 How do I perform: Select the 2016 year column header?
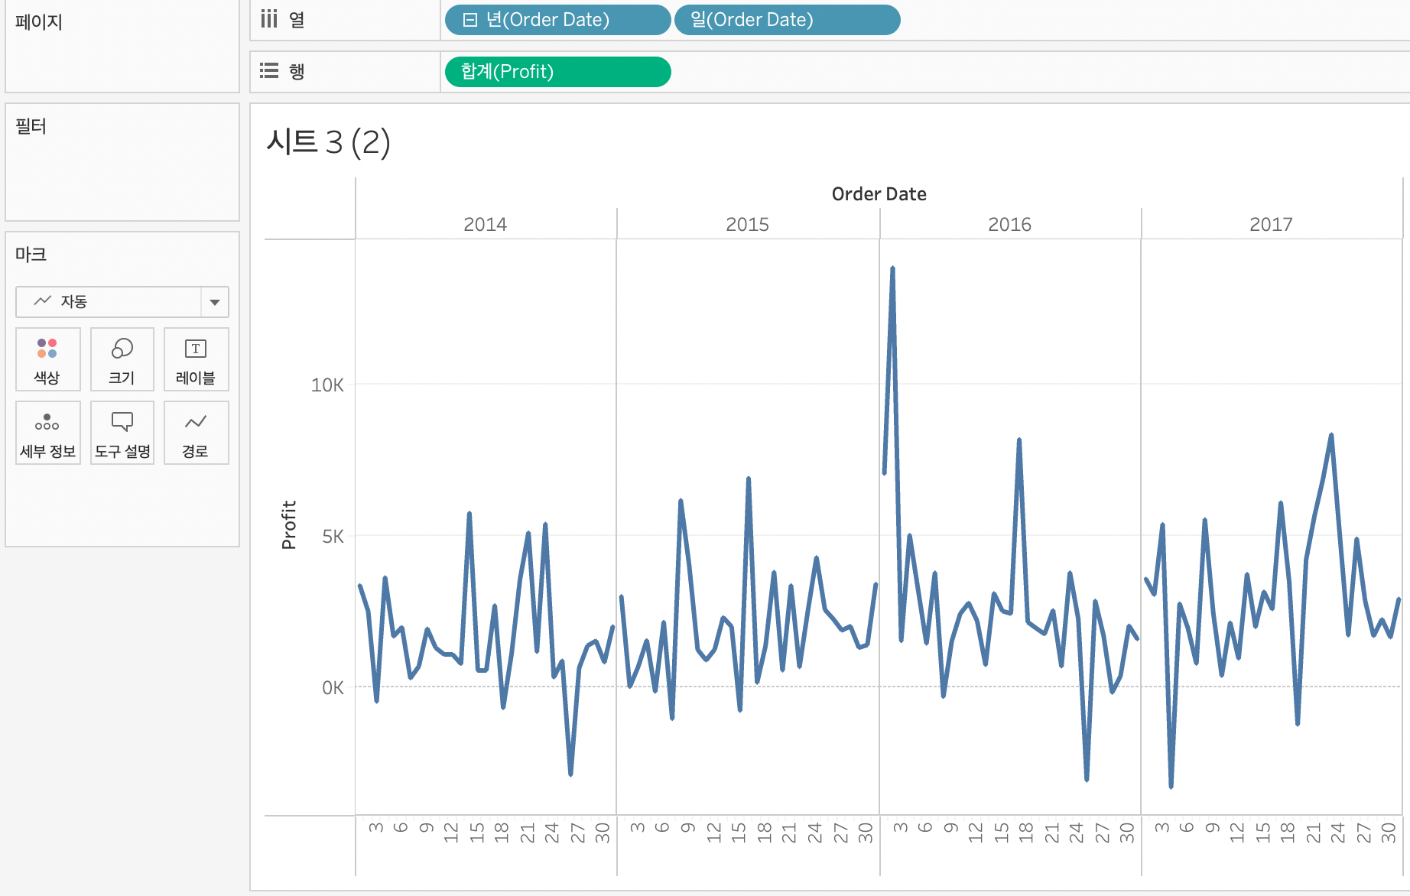coord(1009,224)
